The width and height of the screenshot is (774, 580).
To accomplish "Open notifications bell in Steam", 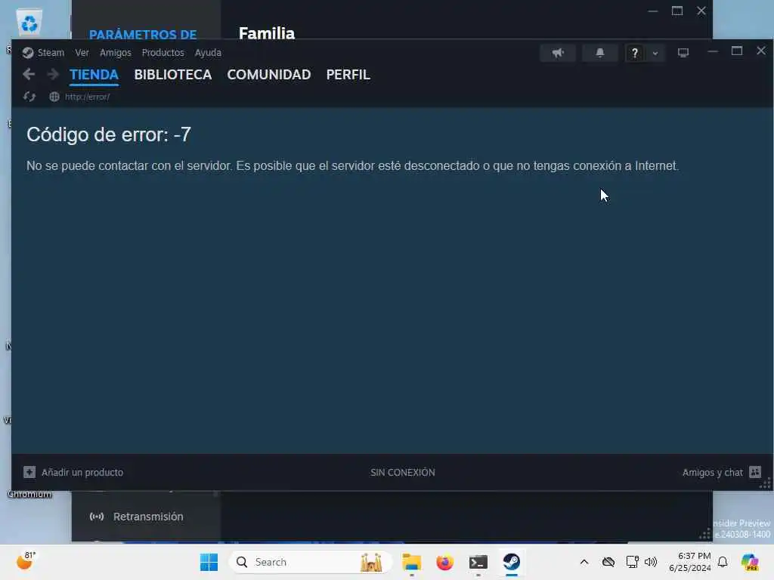I will pyautogui.click(x=599, y=53).
